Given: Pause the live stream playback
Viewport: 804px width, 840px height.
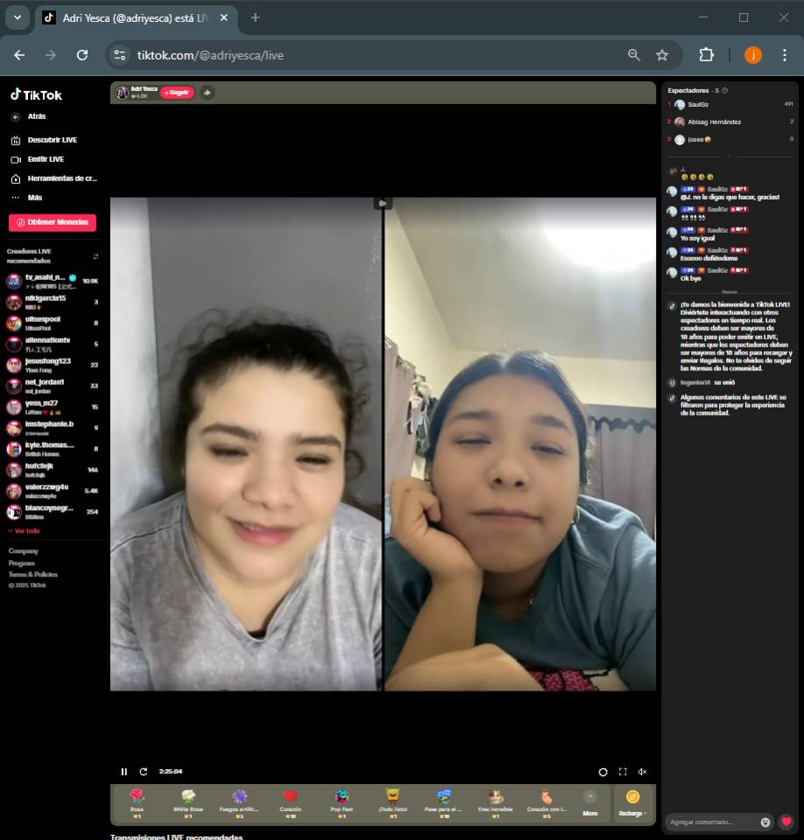Looking at the screenshot, I should [123, 772].
